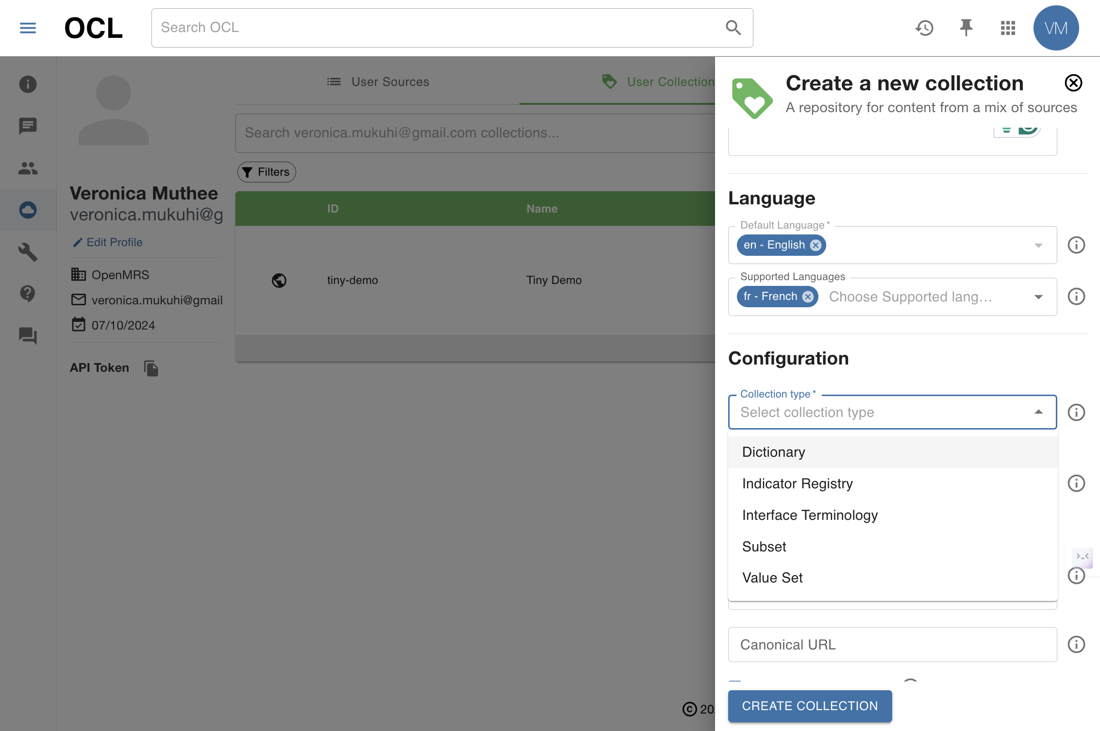Click info icon beside Collection type
Screen dimensions: 1100x731
coord(1076,412)
